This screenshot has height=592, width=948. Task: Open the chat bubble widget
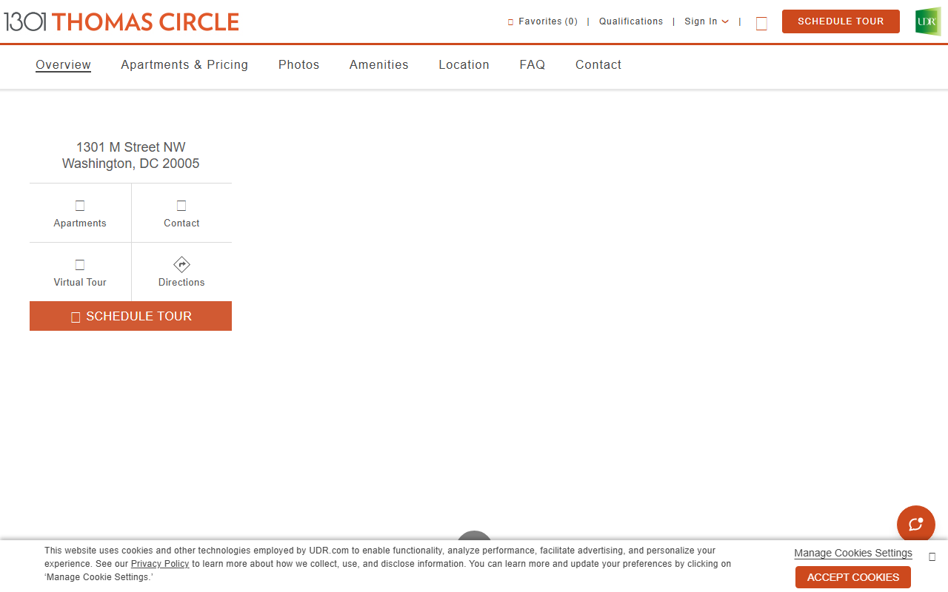click(916, 525)
